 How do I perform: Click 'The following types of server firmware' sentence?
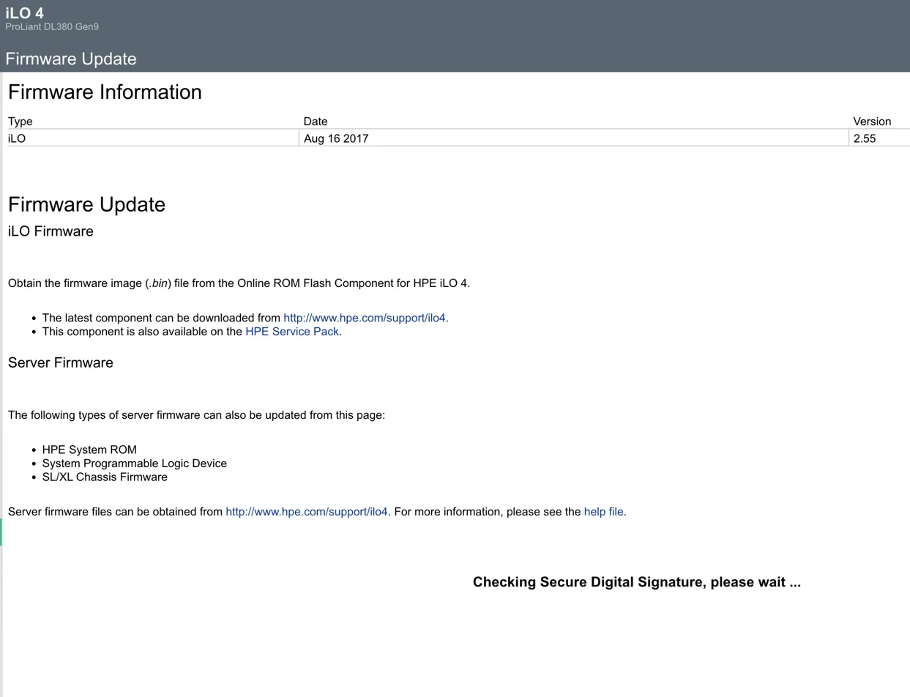196,415
